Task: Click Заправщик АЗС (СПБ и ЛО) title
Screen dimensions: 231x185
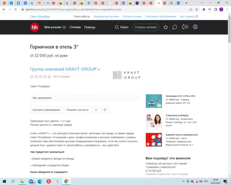Action: tap(180, 96)
